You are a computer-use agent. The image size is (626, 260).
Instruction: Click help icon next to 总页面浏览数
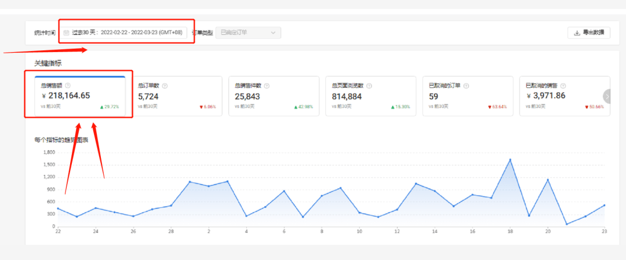coord(369,86)
